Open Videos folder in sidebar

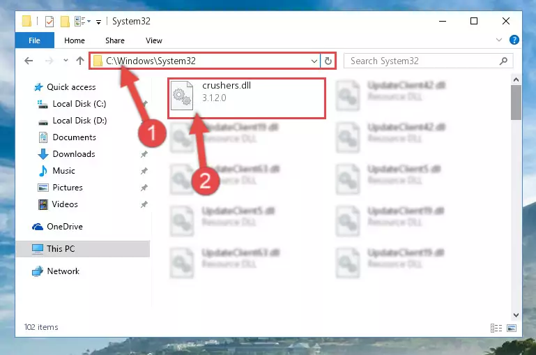[65, 204]
